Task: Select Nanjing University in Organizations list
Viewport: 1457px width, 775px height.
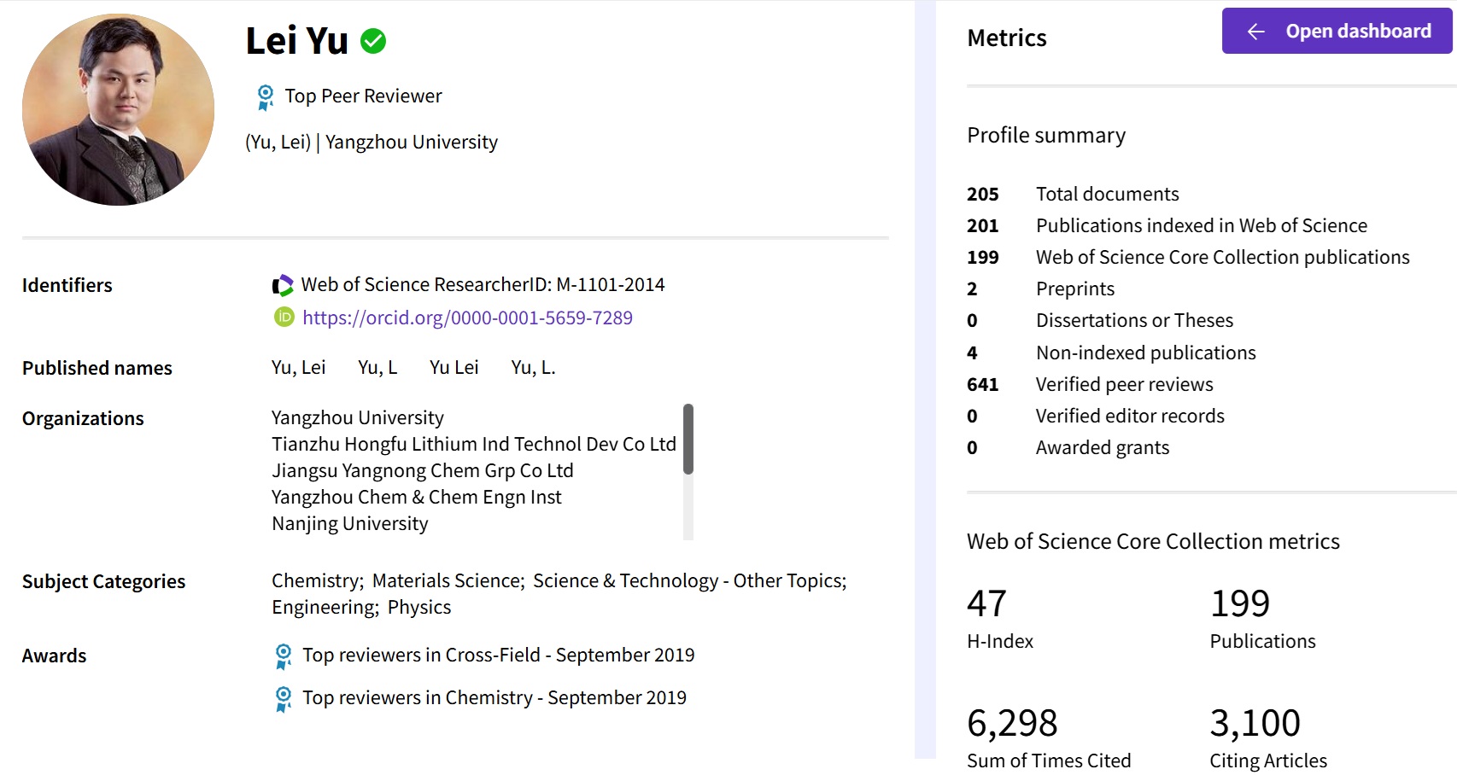Action: (349, 523)
